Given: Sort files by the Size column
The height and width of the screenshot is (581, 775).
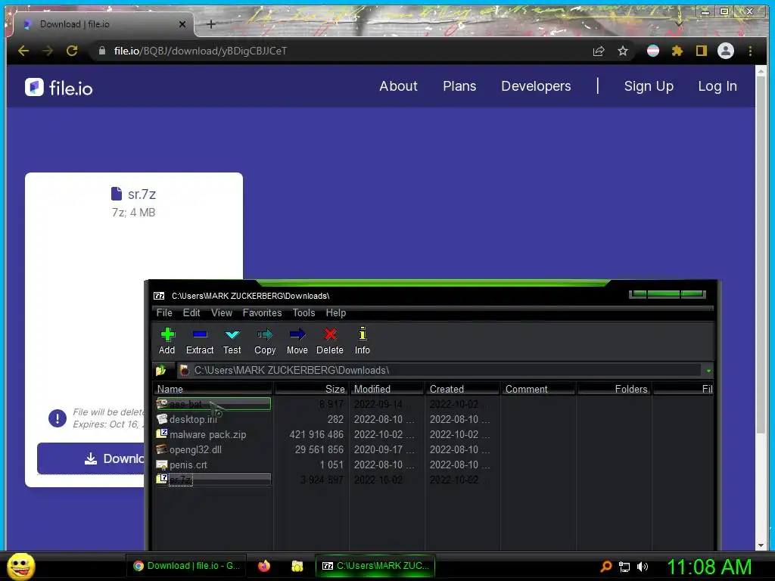Looking at the screenshot, I should [311, 390].
